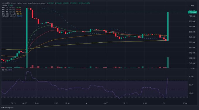Select the EMA 21 indicator legend
199x110 pixels.
12,10
